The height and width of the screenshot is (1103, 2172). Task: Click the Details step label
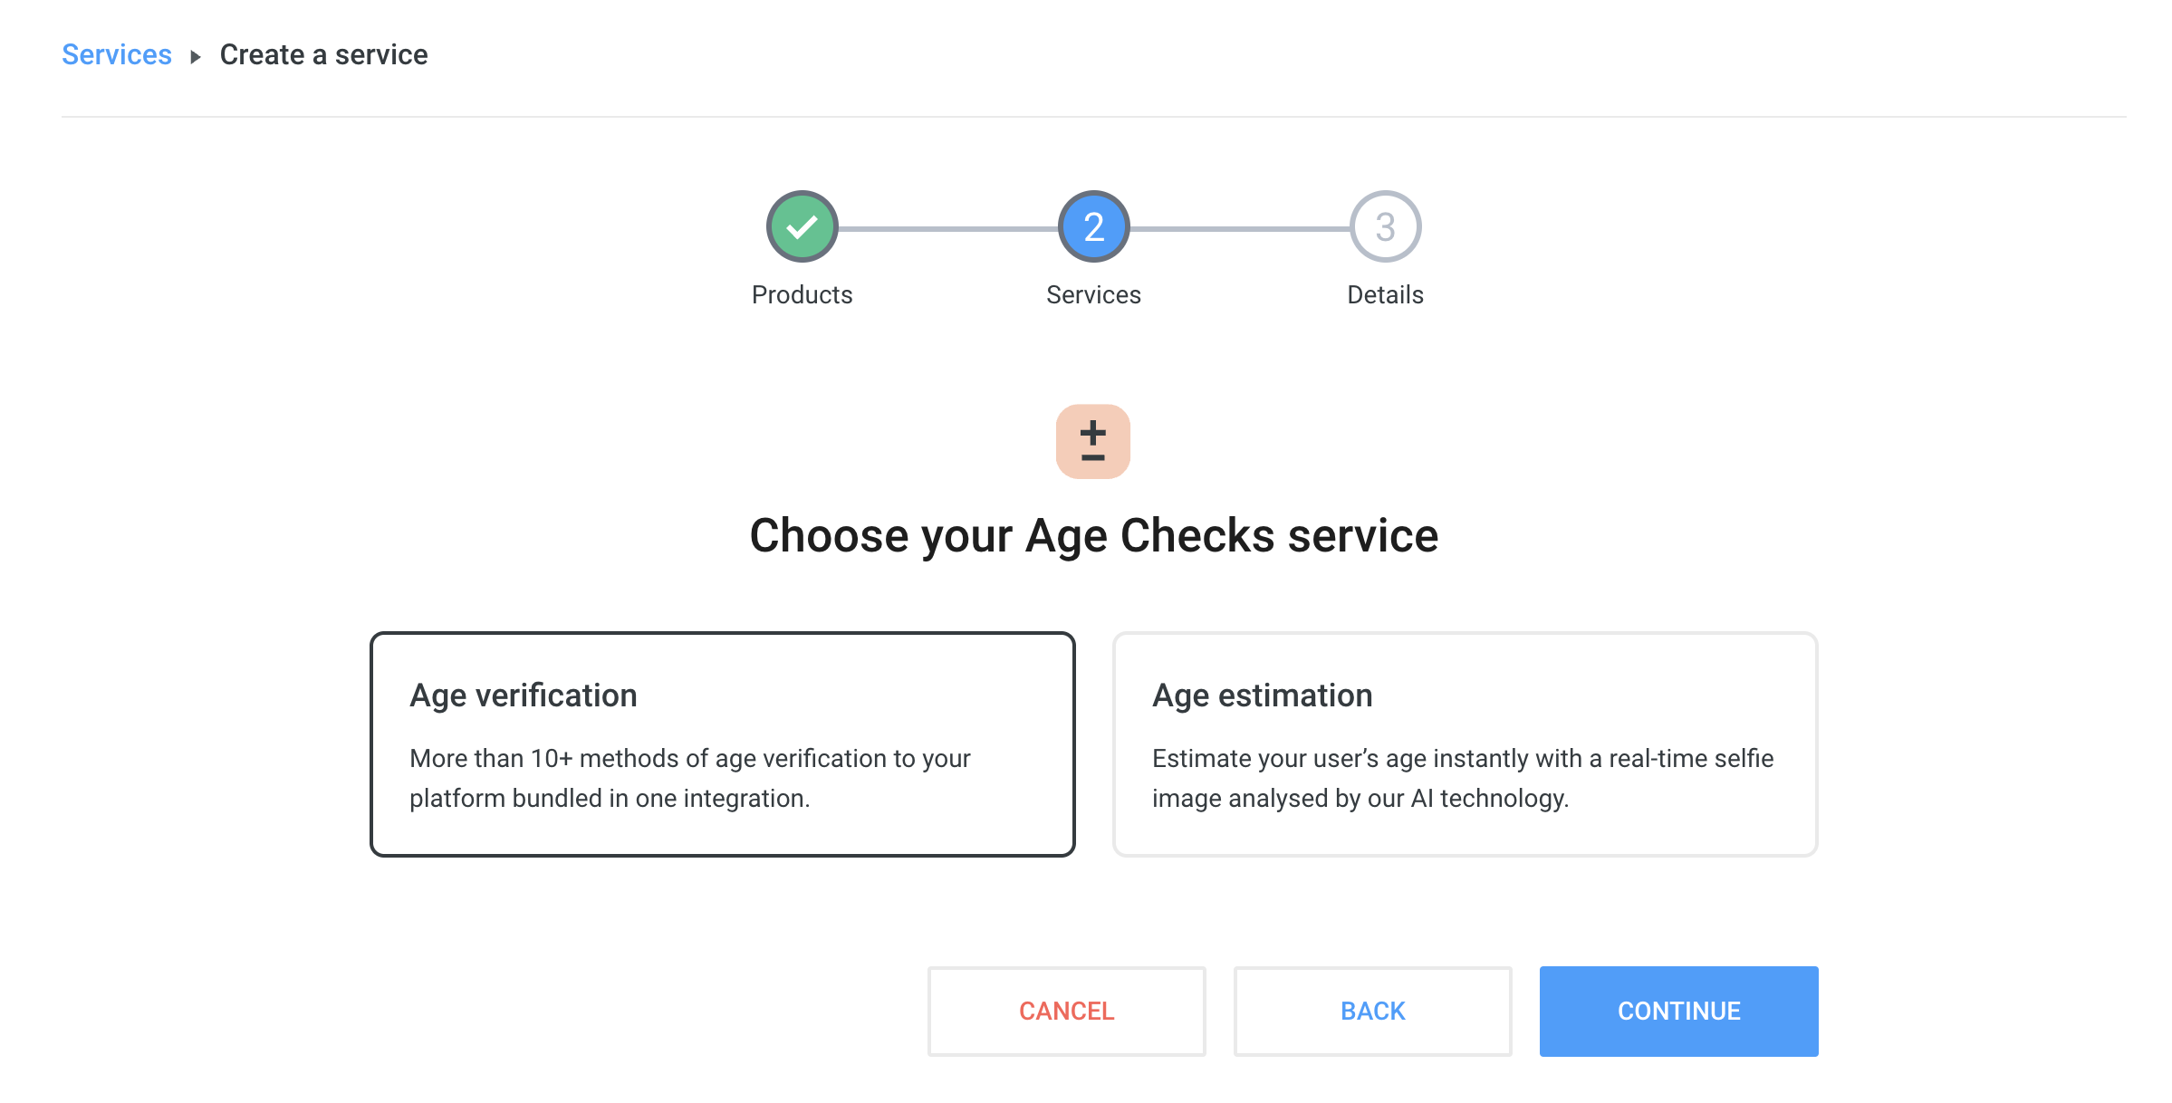(1386, 295)
